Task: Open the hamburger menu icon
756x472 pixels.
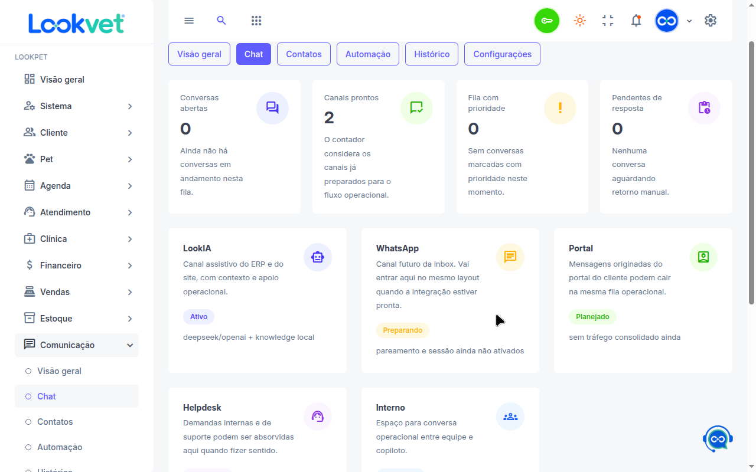Action: tap(189, 21)
